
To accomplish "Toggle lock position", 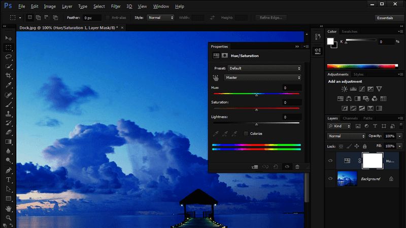I will pyautogui.click(x=357, y=146).
